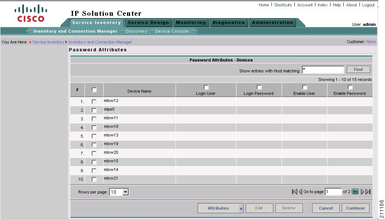
Task: Click the Logout link
Action: [368, 5]
